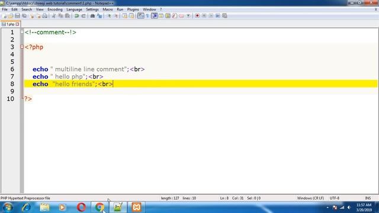Click the Open file toolbar icon
The height and width of the screenshot is (213, 379).
(11, 16)
